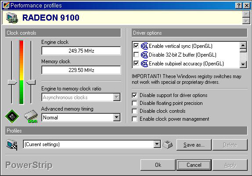Click the keyboard hotkey icon next to profile list
This screenshot has height=176, width=252.
(168, 144)
